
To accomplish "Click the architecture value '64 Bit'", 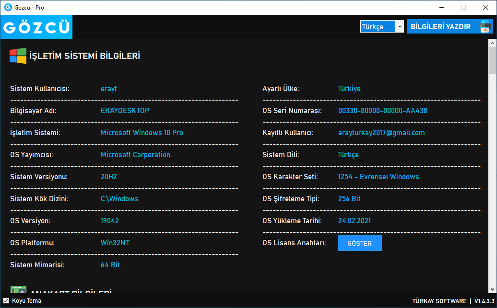I will pyautogui.click(x=110, y=265).
